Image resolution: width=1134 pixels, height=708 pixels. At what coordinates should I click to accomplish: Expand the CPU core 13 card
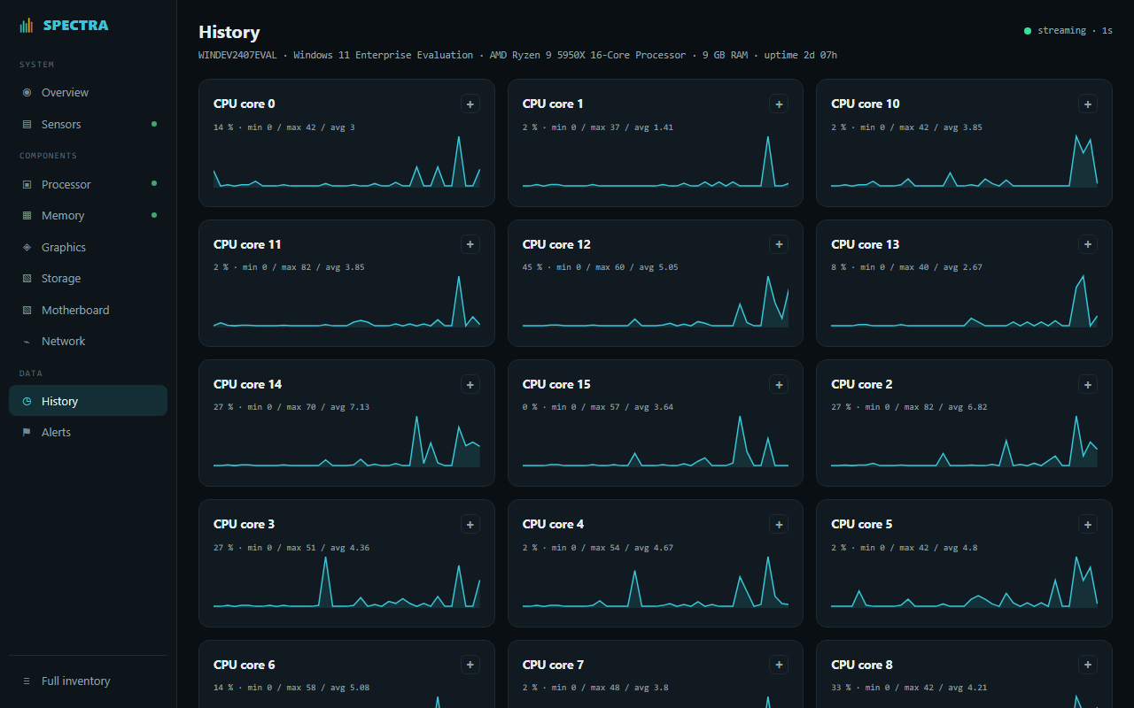(x=1088, y=244)
